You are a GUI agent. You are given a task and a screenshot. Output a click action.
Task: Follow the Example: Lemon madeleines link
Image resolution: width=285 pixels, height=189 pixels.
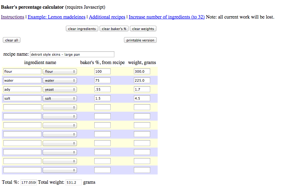[x=57, y=17]
